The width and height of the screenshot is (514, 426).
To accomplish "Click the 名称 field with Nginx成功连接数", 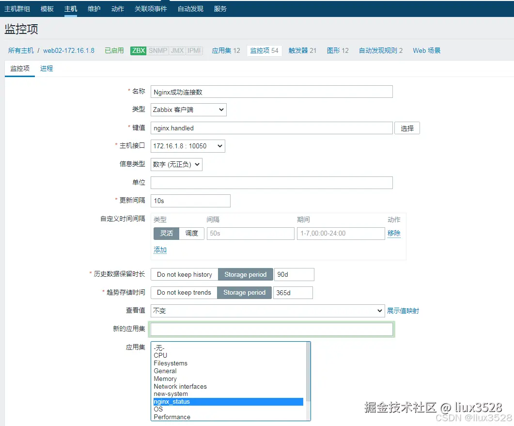I will click(271, 92).
